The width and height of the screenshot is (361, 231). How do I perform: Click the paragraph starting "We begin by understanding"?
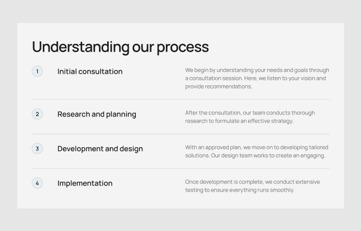pos(257,78)
